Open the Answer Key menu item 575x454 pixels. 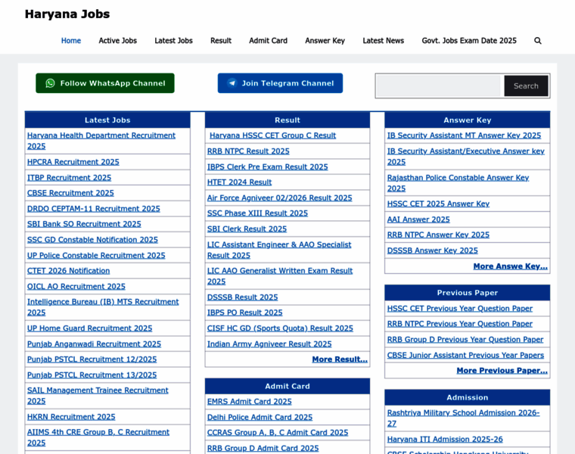tap(325, 41)
